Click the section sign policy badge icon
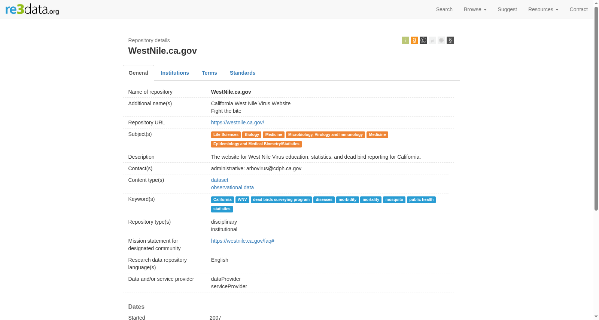This screenshot has height=320, width=599. [450, 40]
